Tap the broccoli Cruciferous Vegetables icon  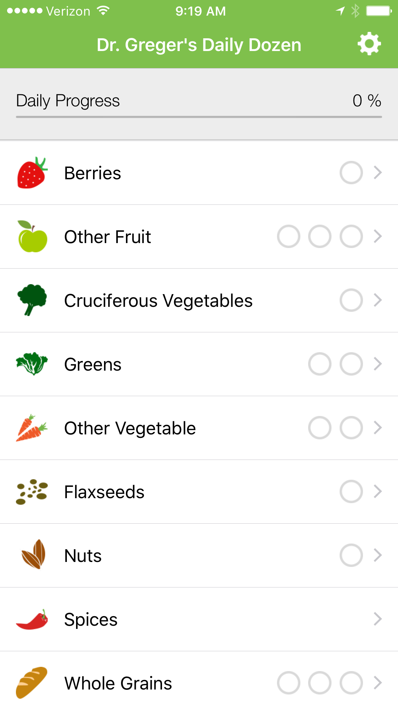tap(32, 300)
